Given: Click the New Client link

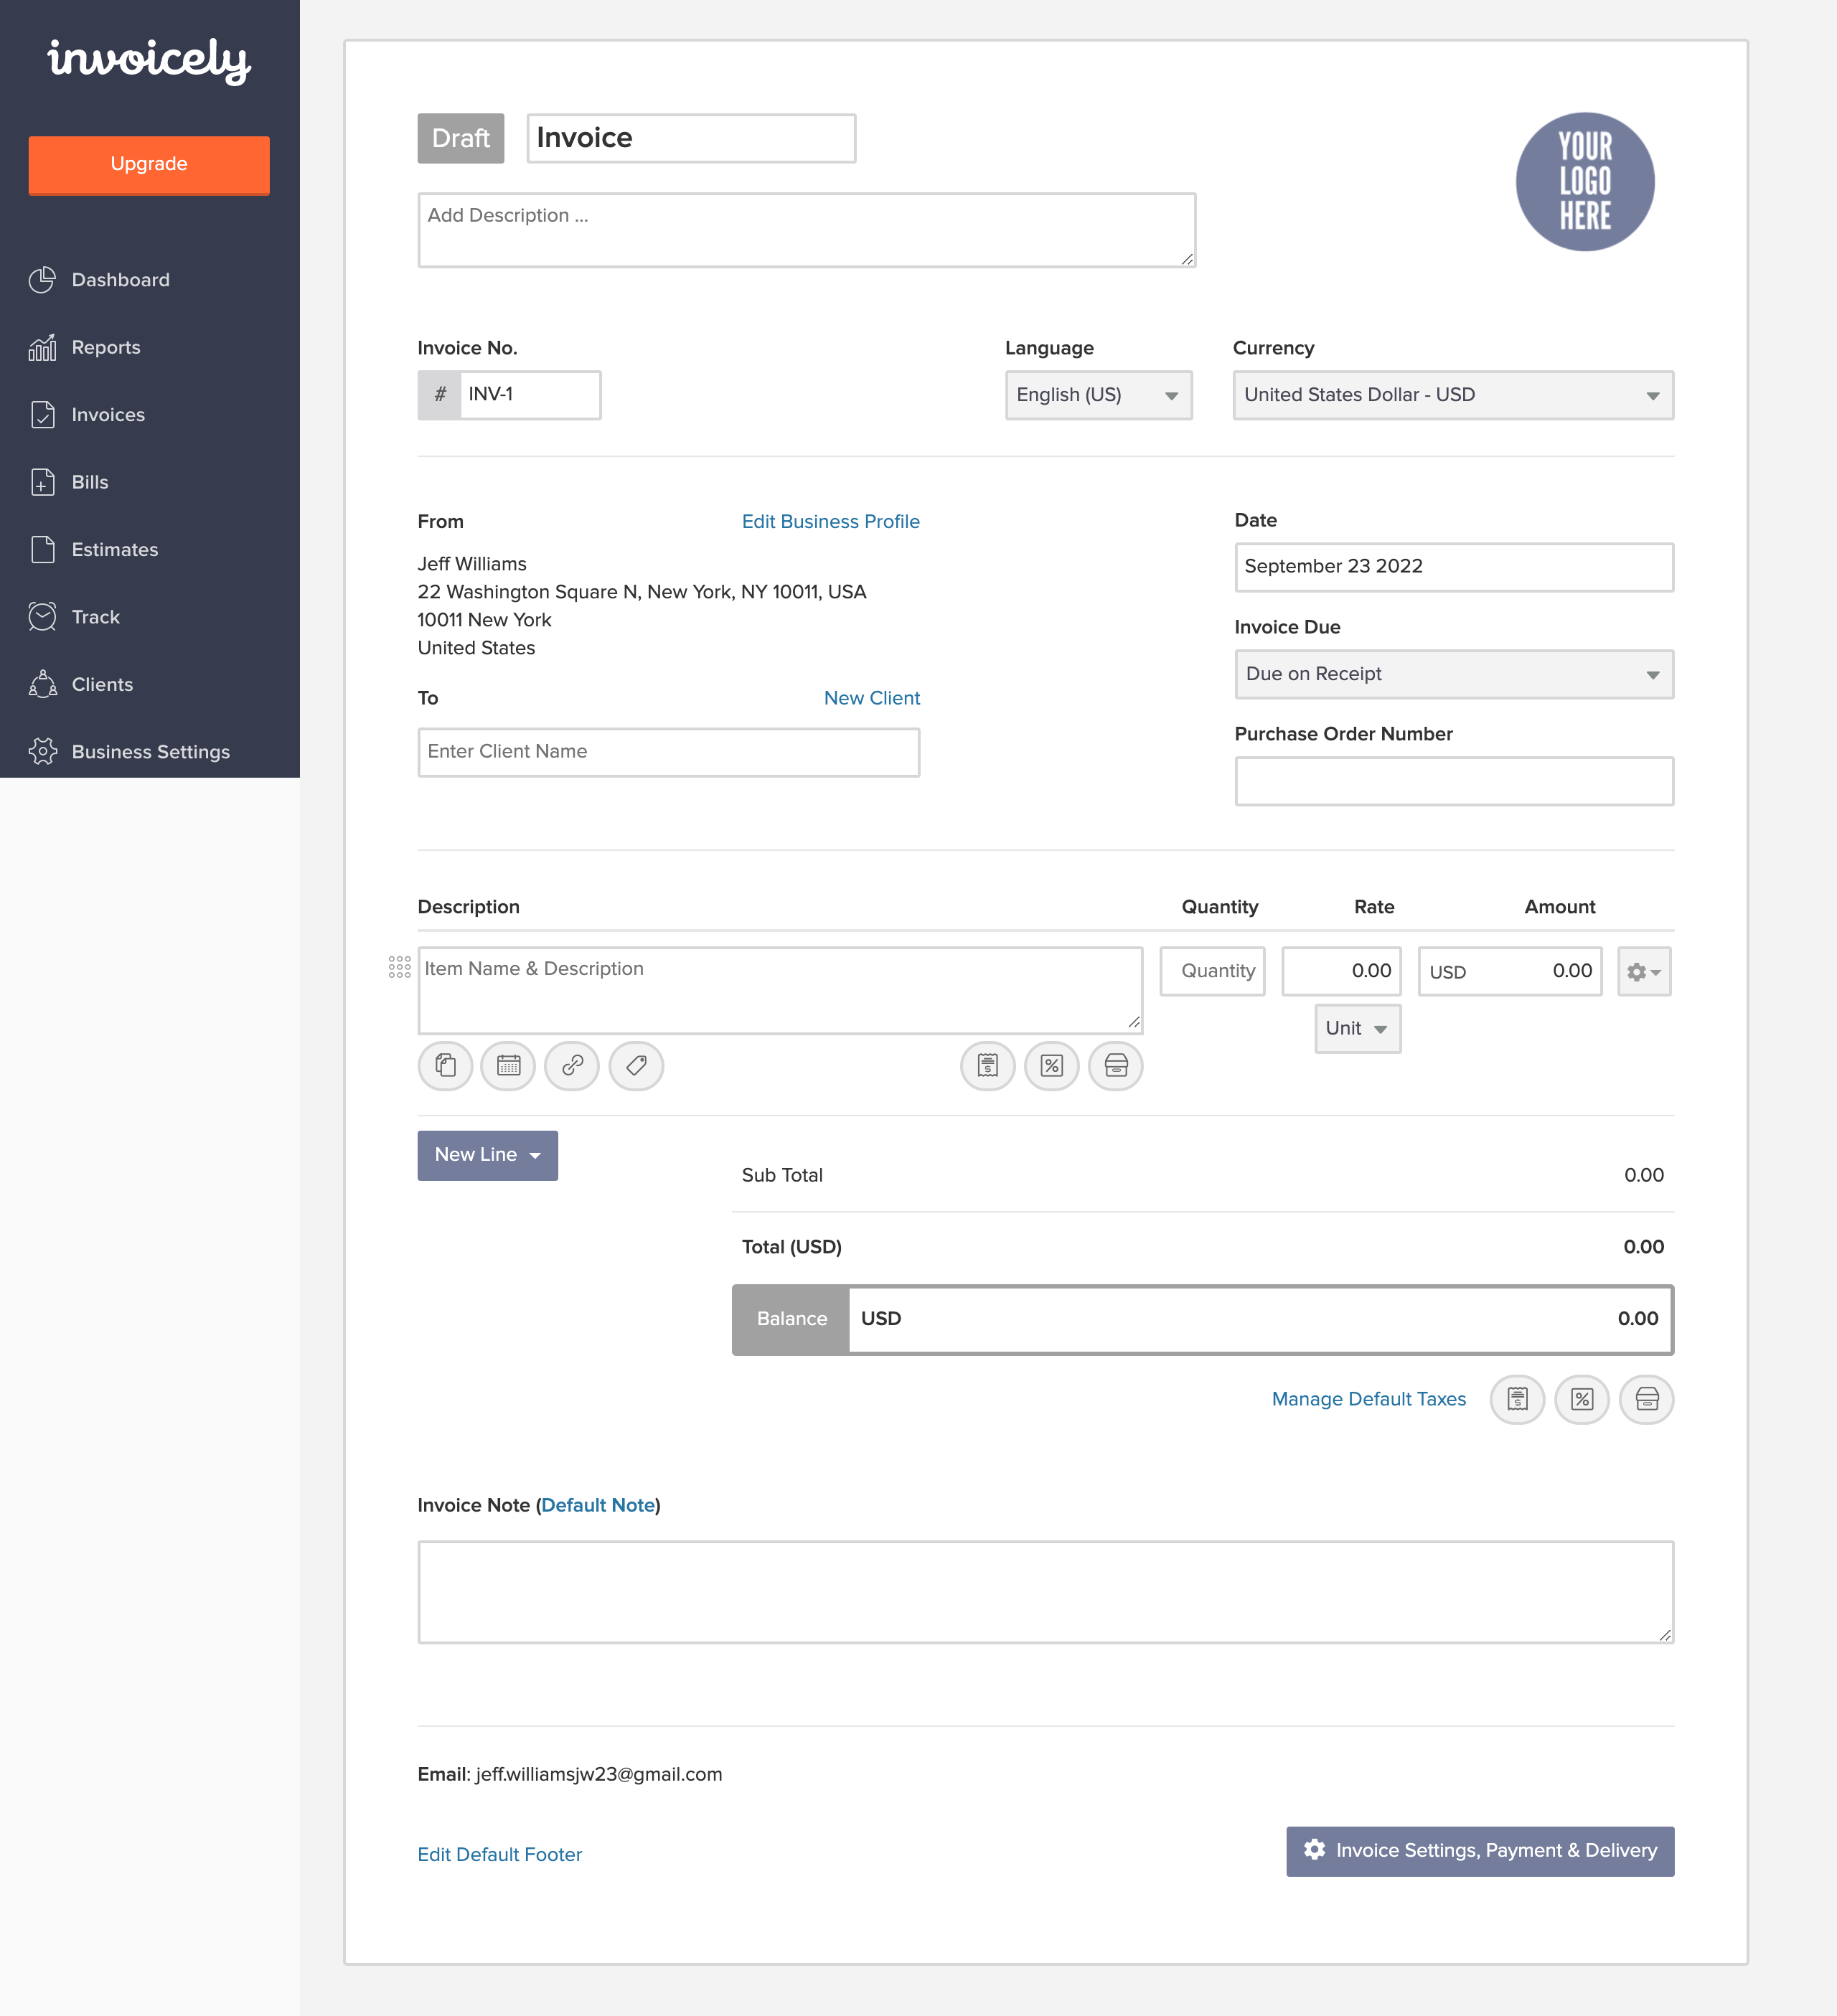Looking at the screenshot, I should (x=871, y=699).
